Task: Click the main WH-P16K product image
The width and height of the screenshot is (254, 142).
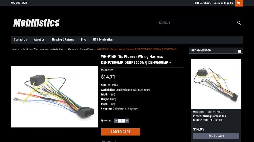Action: pos(54,97)
